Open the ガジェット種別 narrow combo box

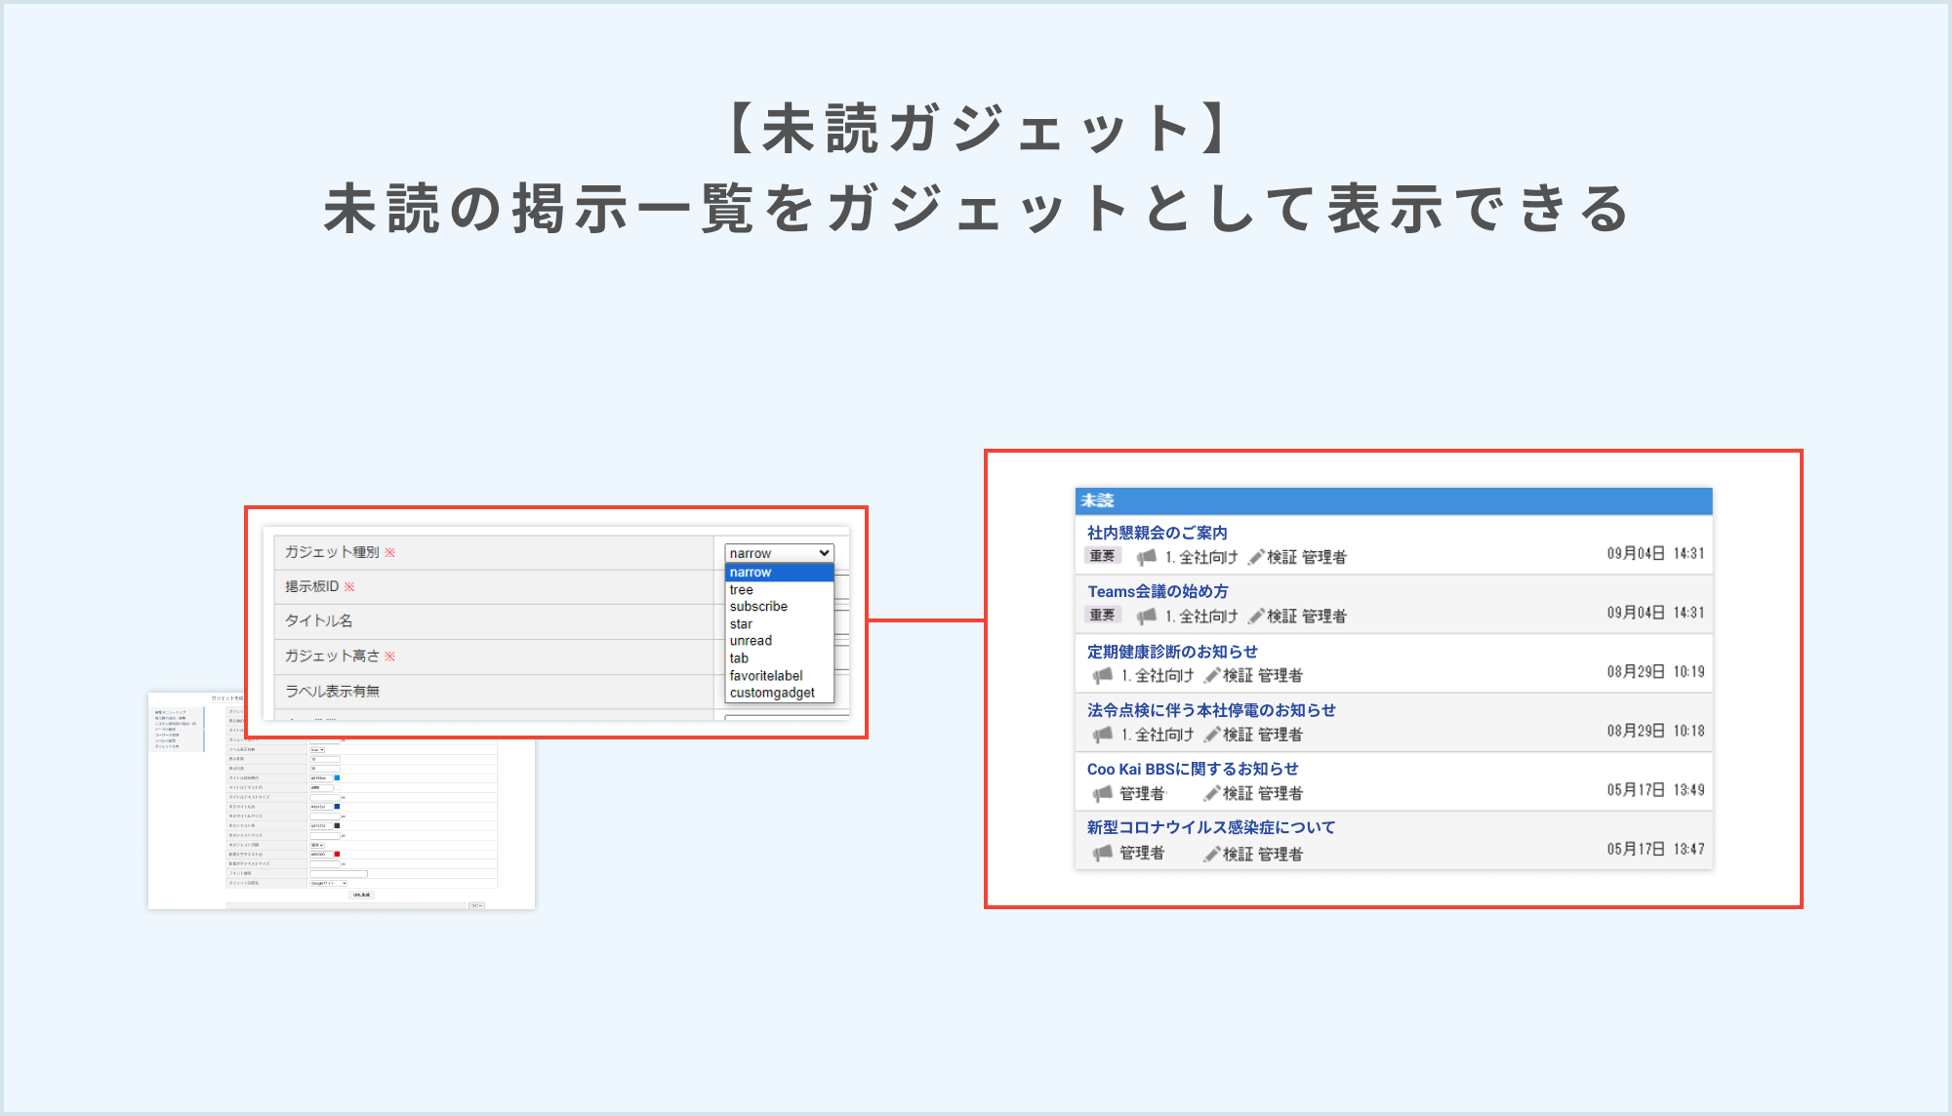780,553
